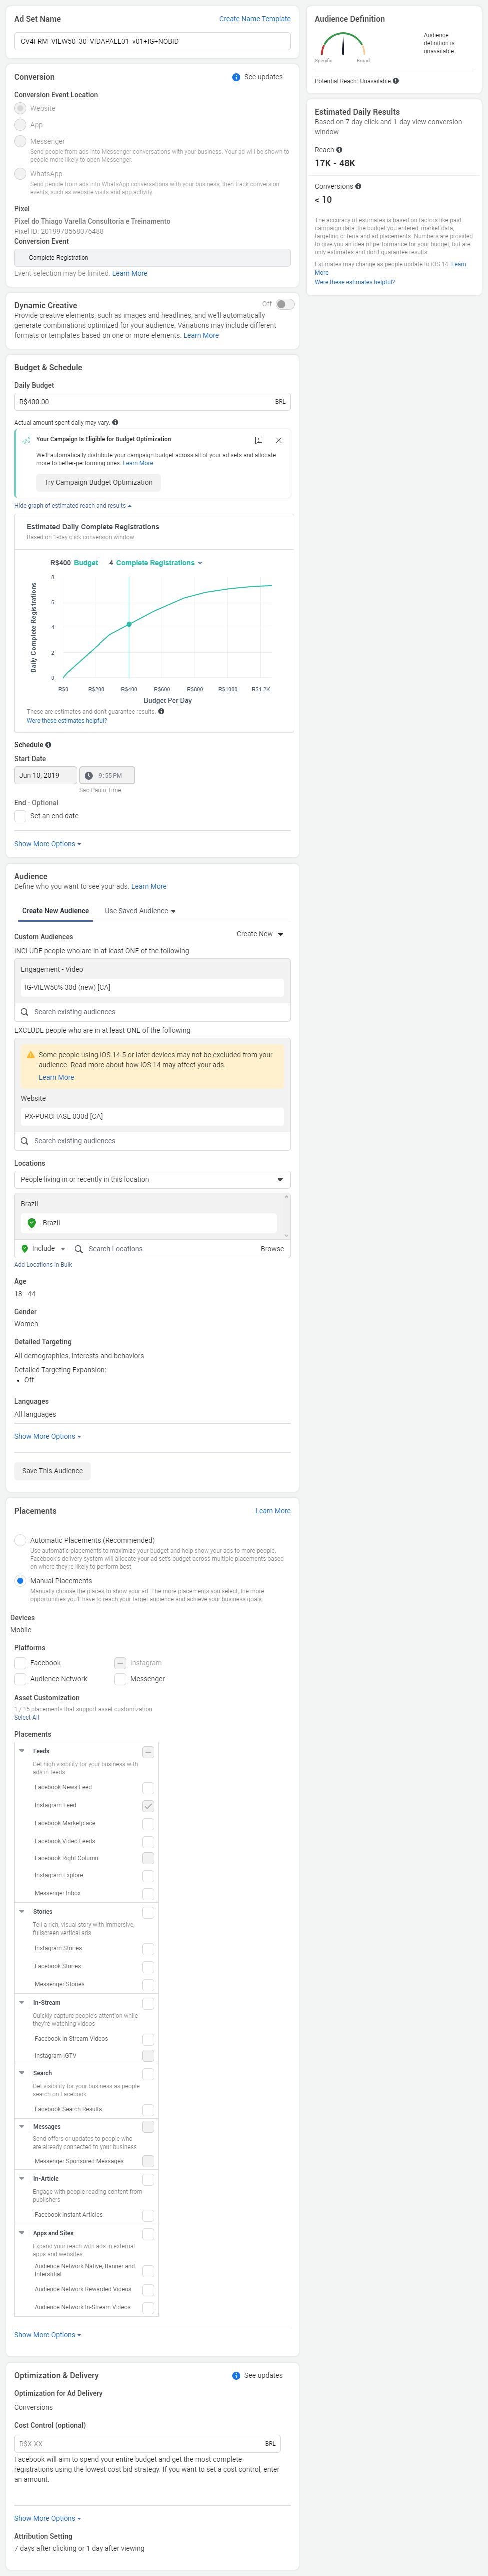
Task: Click the Save This Audience button
Action: pyautogui.click(x=52, y=1471)
